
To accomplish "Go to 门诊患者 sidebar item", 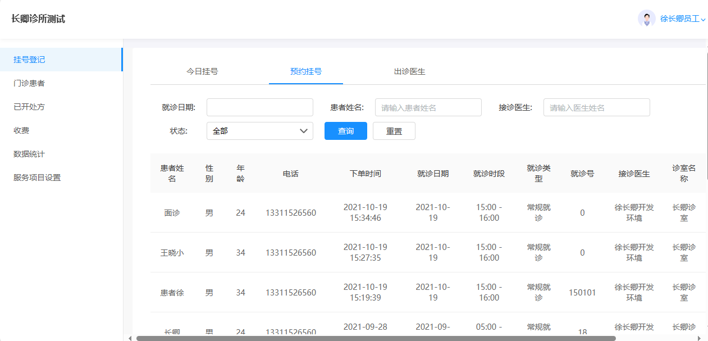I will [61, 83].
